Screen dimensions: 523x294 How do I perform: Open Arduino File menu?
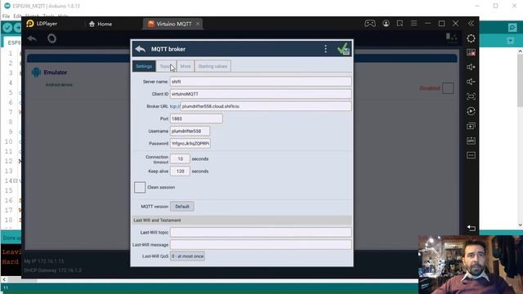pyautogui.click(x=6, y=16)
